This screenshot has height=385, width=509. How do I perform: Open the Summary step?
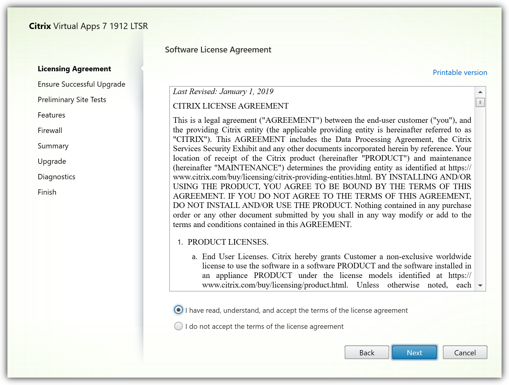53,146
